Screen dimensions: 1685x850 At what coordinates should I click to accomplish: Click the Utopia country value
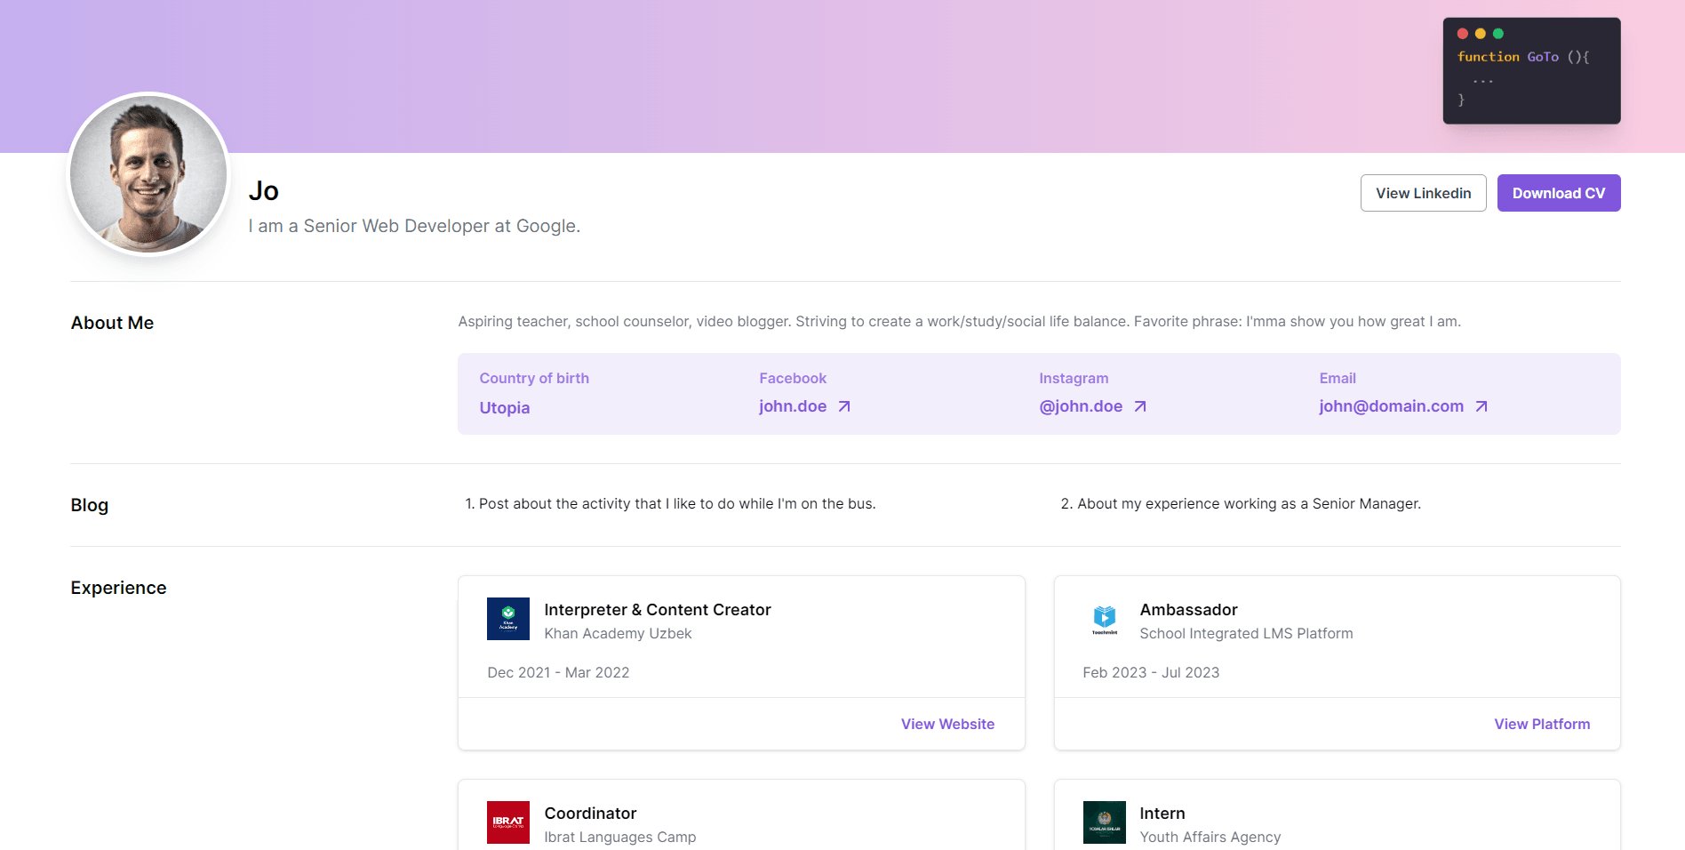[x=505, y=408]
